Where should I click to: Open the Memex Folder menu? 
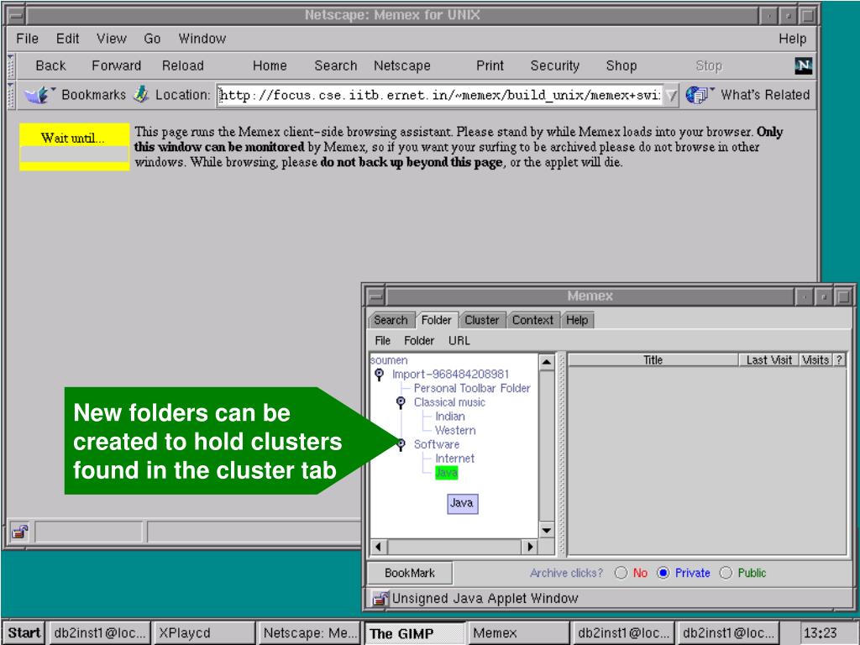point(419,341)
